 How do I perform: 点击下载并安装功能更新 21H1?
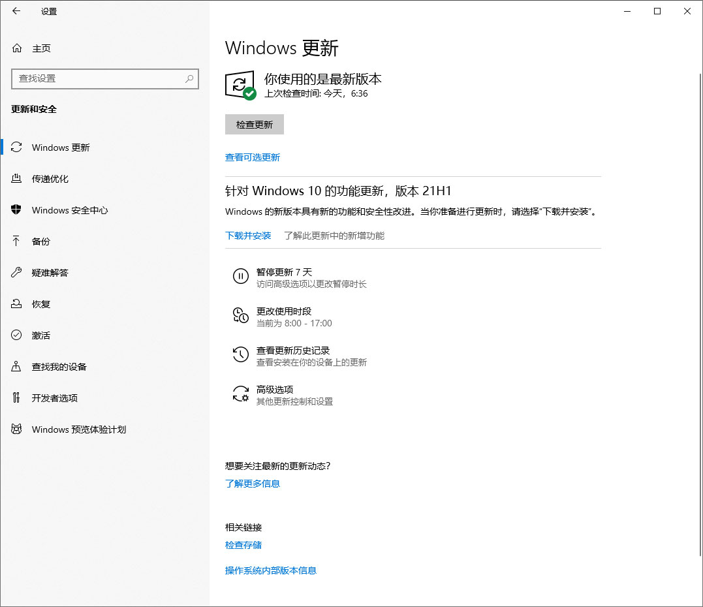tap(248, 236)
